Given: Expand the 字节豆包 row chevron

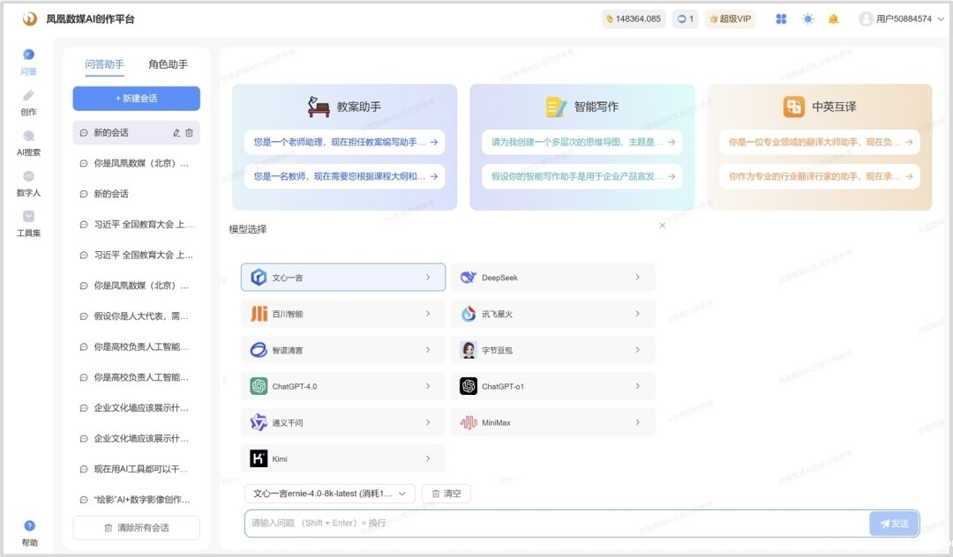Looking at the screenshot, I should (x=638, y=350).
